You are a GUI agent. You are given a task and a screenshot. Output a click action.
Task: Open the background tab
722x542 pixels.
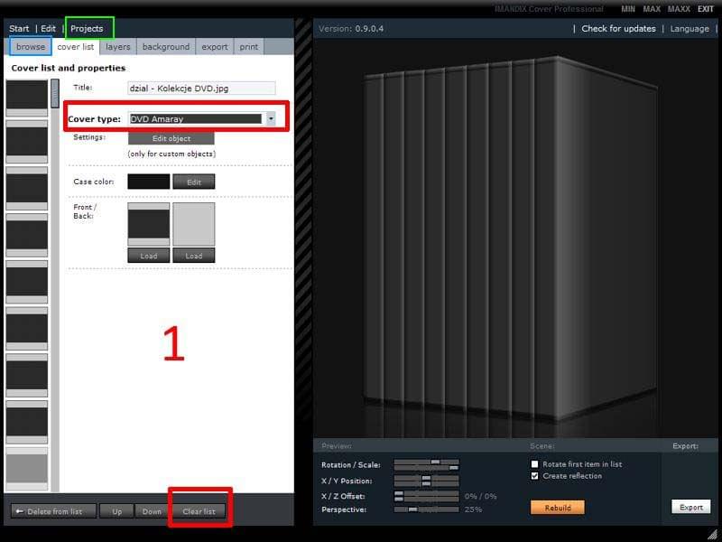tap(166, 47)
